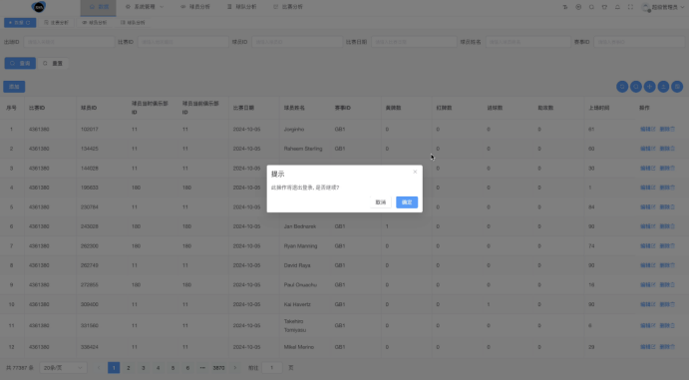This screenshot has width=690, height=381.
Task: Click the user avatar in top bar
Action: [x=646, y=7]
